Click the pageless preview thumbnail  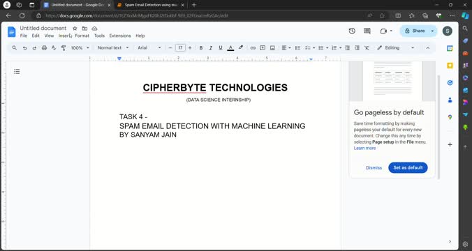392,81
